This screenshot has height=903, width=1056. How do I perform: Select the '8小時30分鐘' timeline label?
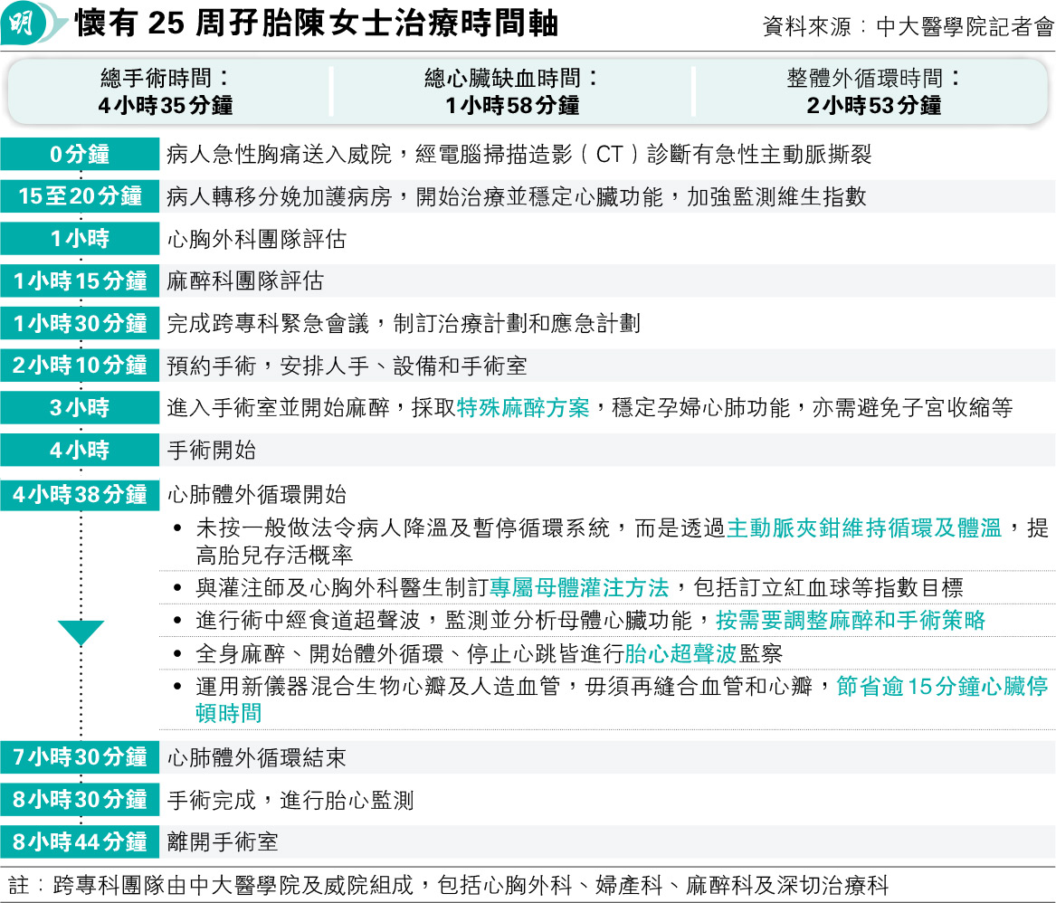[x=80, y=799]
